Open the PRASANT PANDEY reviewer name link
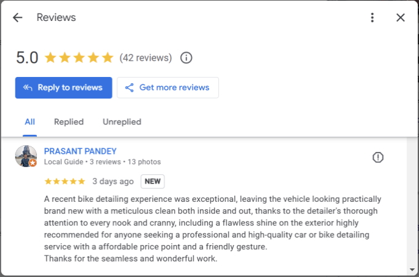 (x=81, y=151)
